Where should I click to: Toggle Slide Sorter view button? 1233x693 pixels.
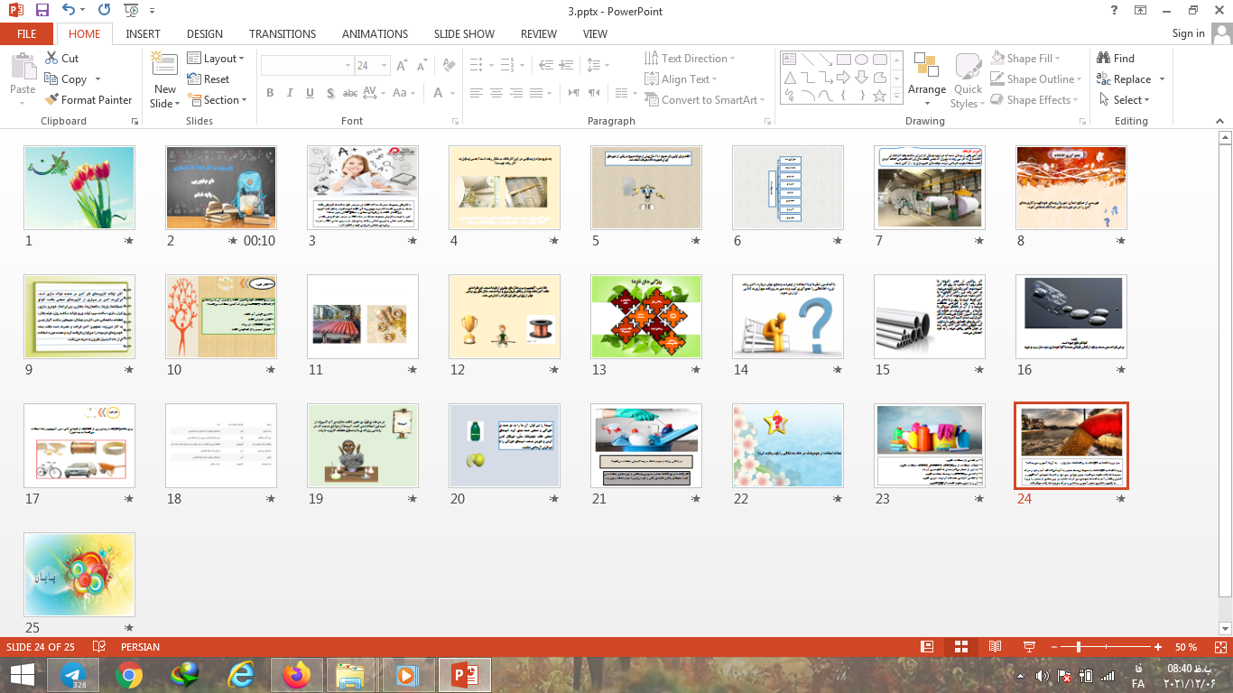click(x=960, y=647)
